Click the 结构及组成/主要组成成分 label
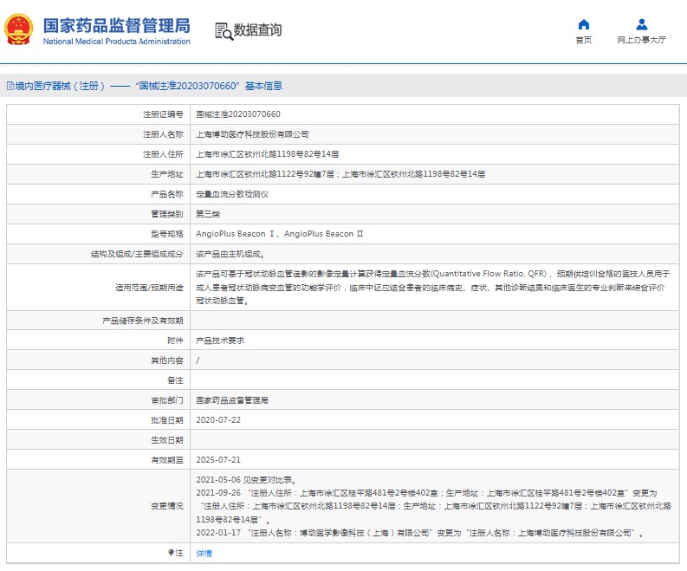This screenshot has height=571, width=687. pyautogui.click(x=137, y=254)
